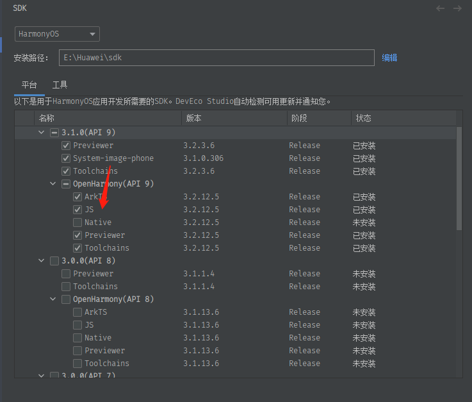Click the SDK list vertical scrollbar
This screenshot has height=402, width=472.
[459, 178]
